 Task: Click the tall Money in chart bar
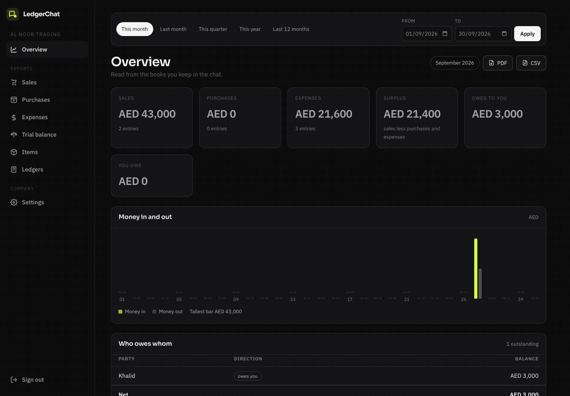pos(476,268)
